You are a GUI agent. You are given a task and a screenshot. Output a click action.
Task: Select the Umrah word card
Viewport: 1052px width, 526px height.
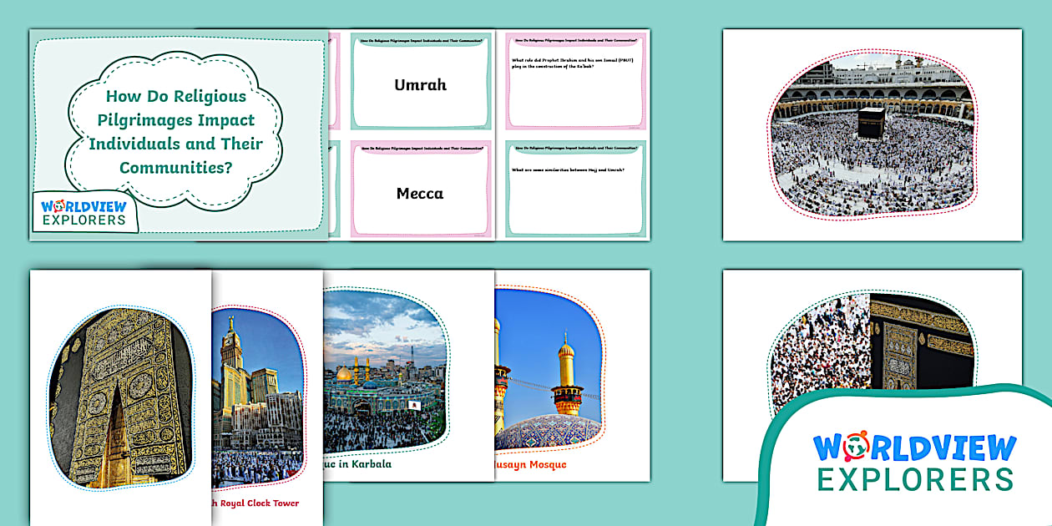pos(420,85)
